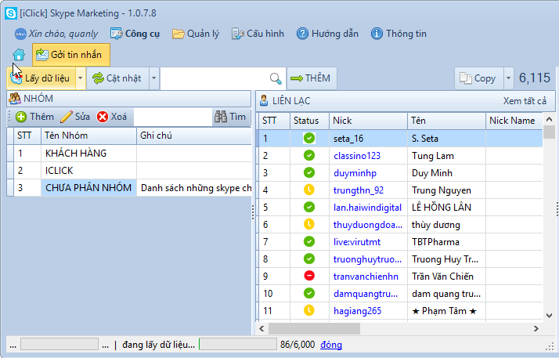Screen dimensions: 559x358
Task: Click the Tên Nhóm column header
Action: [88, 136]
